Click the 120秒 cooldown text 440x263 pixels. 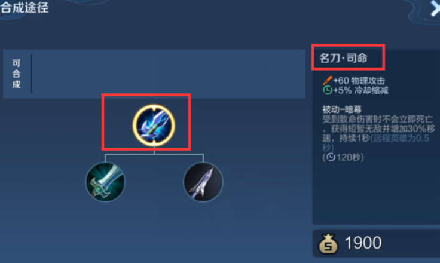coord(347,157)
